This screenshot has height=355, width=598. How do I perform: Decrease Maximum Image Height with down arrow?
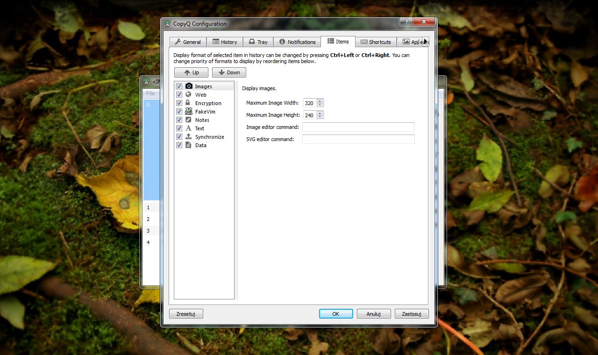tap(320, 117)
